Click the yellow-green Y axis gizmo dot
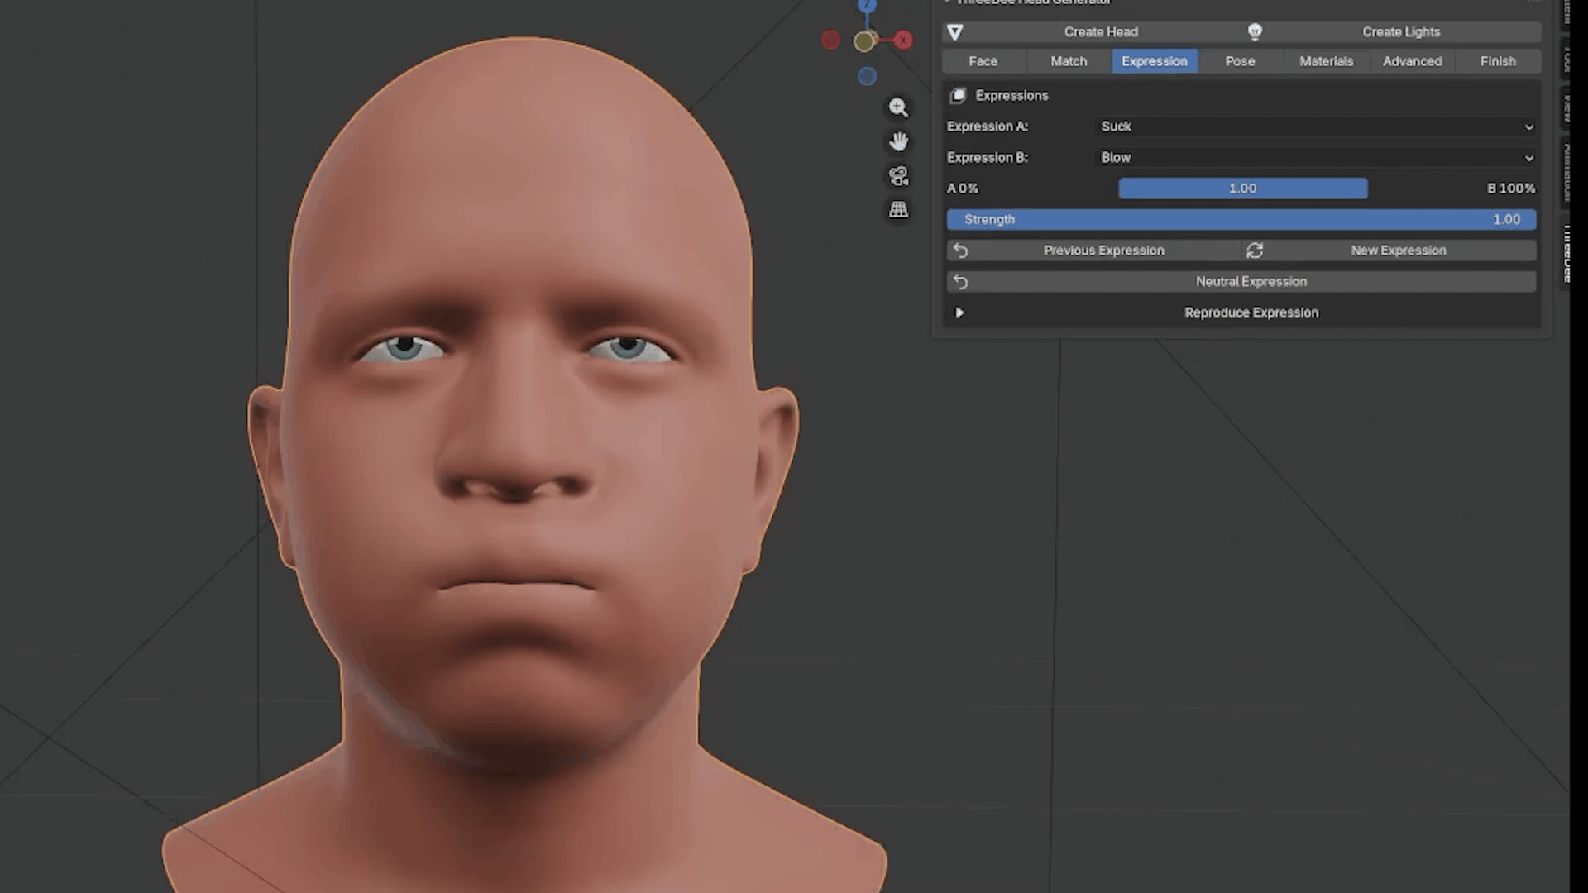The height and width of the screenshot is (893, 1588). [864, 41]
